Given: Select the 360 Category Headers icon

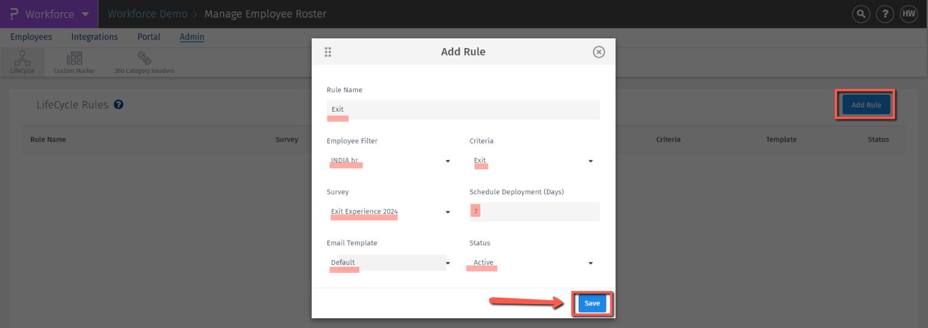Looking at the screenshot, I should tap(144, 59).
